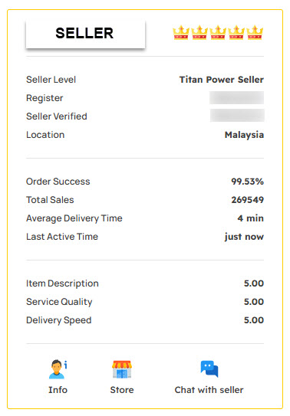Viewport: 290px width, 416px height.
Task: Click the Titan Power Seller level
Action: (222, 80)
